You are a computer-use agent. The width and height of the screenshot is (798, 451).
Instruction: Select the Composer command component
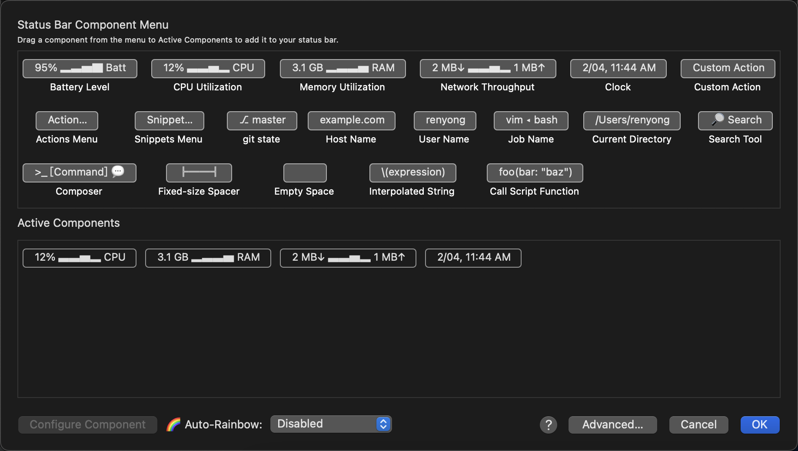point(80,172)
